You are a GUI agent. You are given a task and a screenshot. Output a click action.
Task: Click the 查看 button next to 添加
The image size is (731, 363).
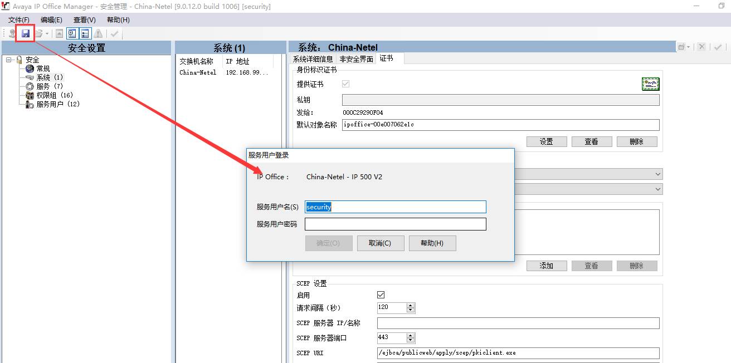(592, 266)
